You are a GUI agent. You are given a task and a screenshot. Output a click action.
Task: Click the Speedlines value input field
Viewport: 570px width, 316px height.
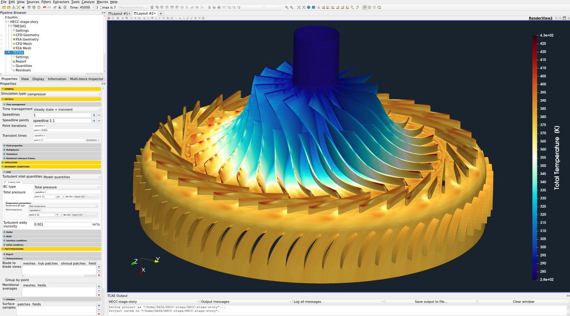coord(62,115)
